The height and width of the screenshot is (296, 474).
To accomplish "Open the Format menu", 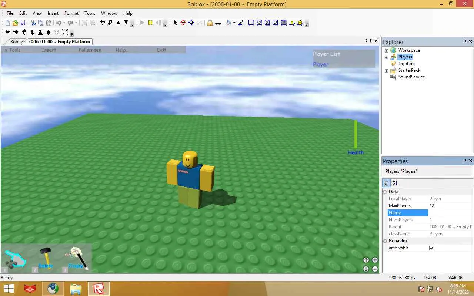I will (x=71, y=13).
